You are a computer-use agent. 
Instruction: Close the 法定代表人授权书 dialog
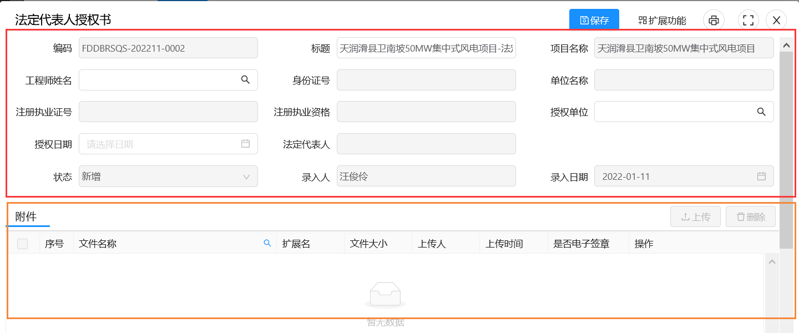[x=776, y=21]
